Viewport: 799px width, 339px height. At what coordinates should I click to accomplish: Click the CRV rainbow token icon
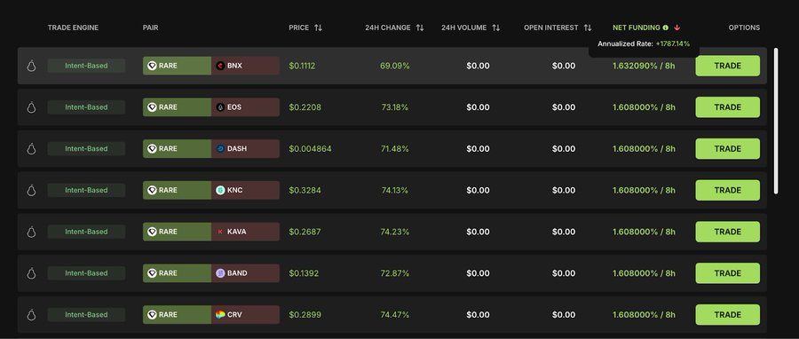pos(220,314)
